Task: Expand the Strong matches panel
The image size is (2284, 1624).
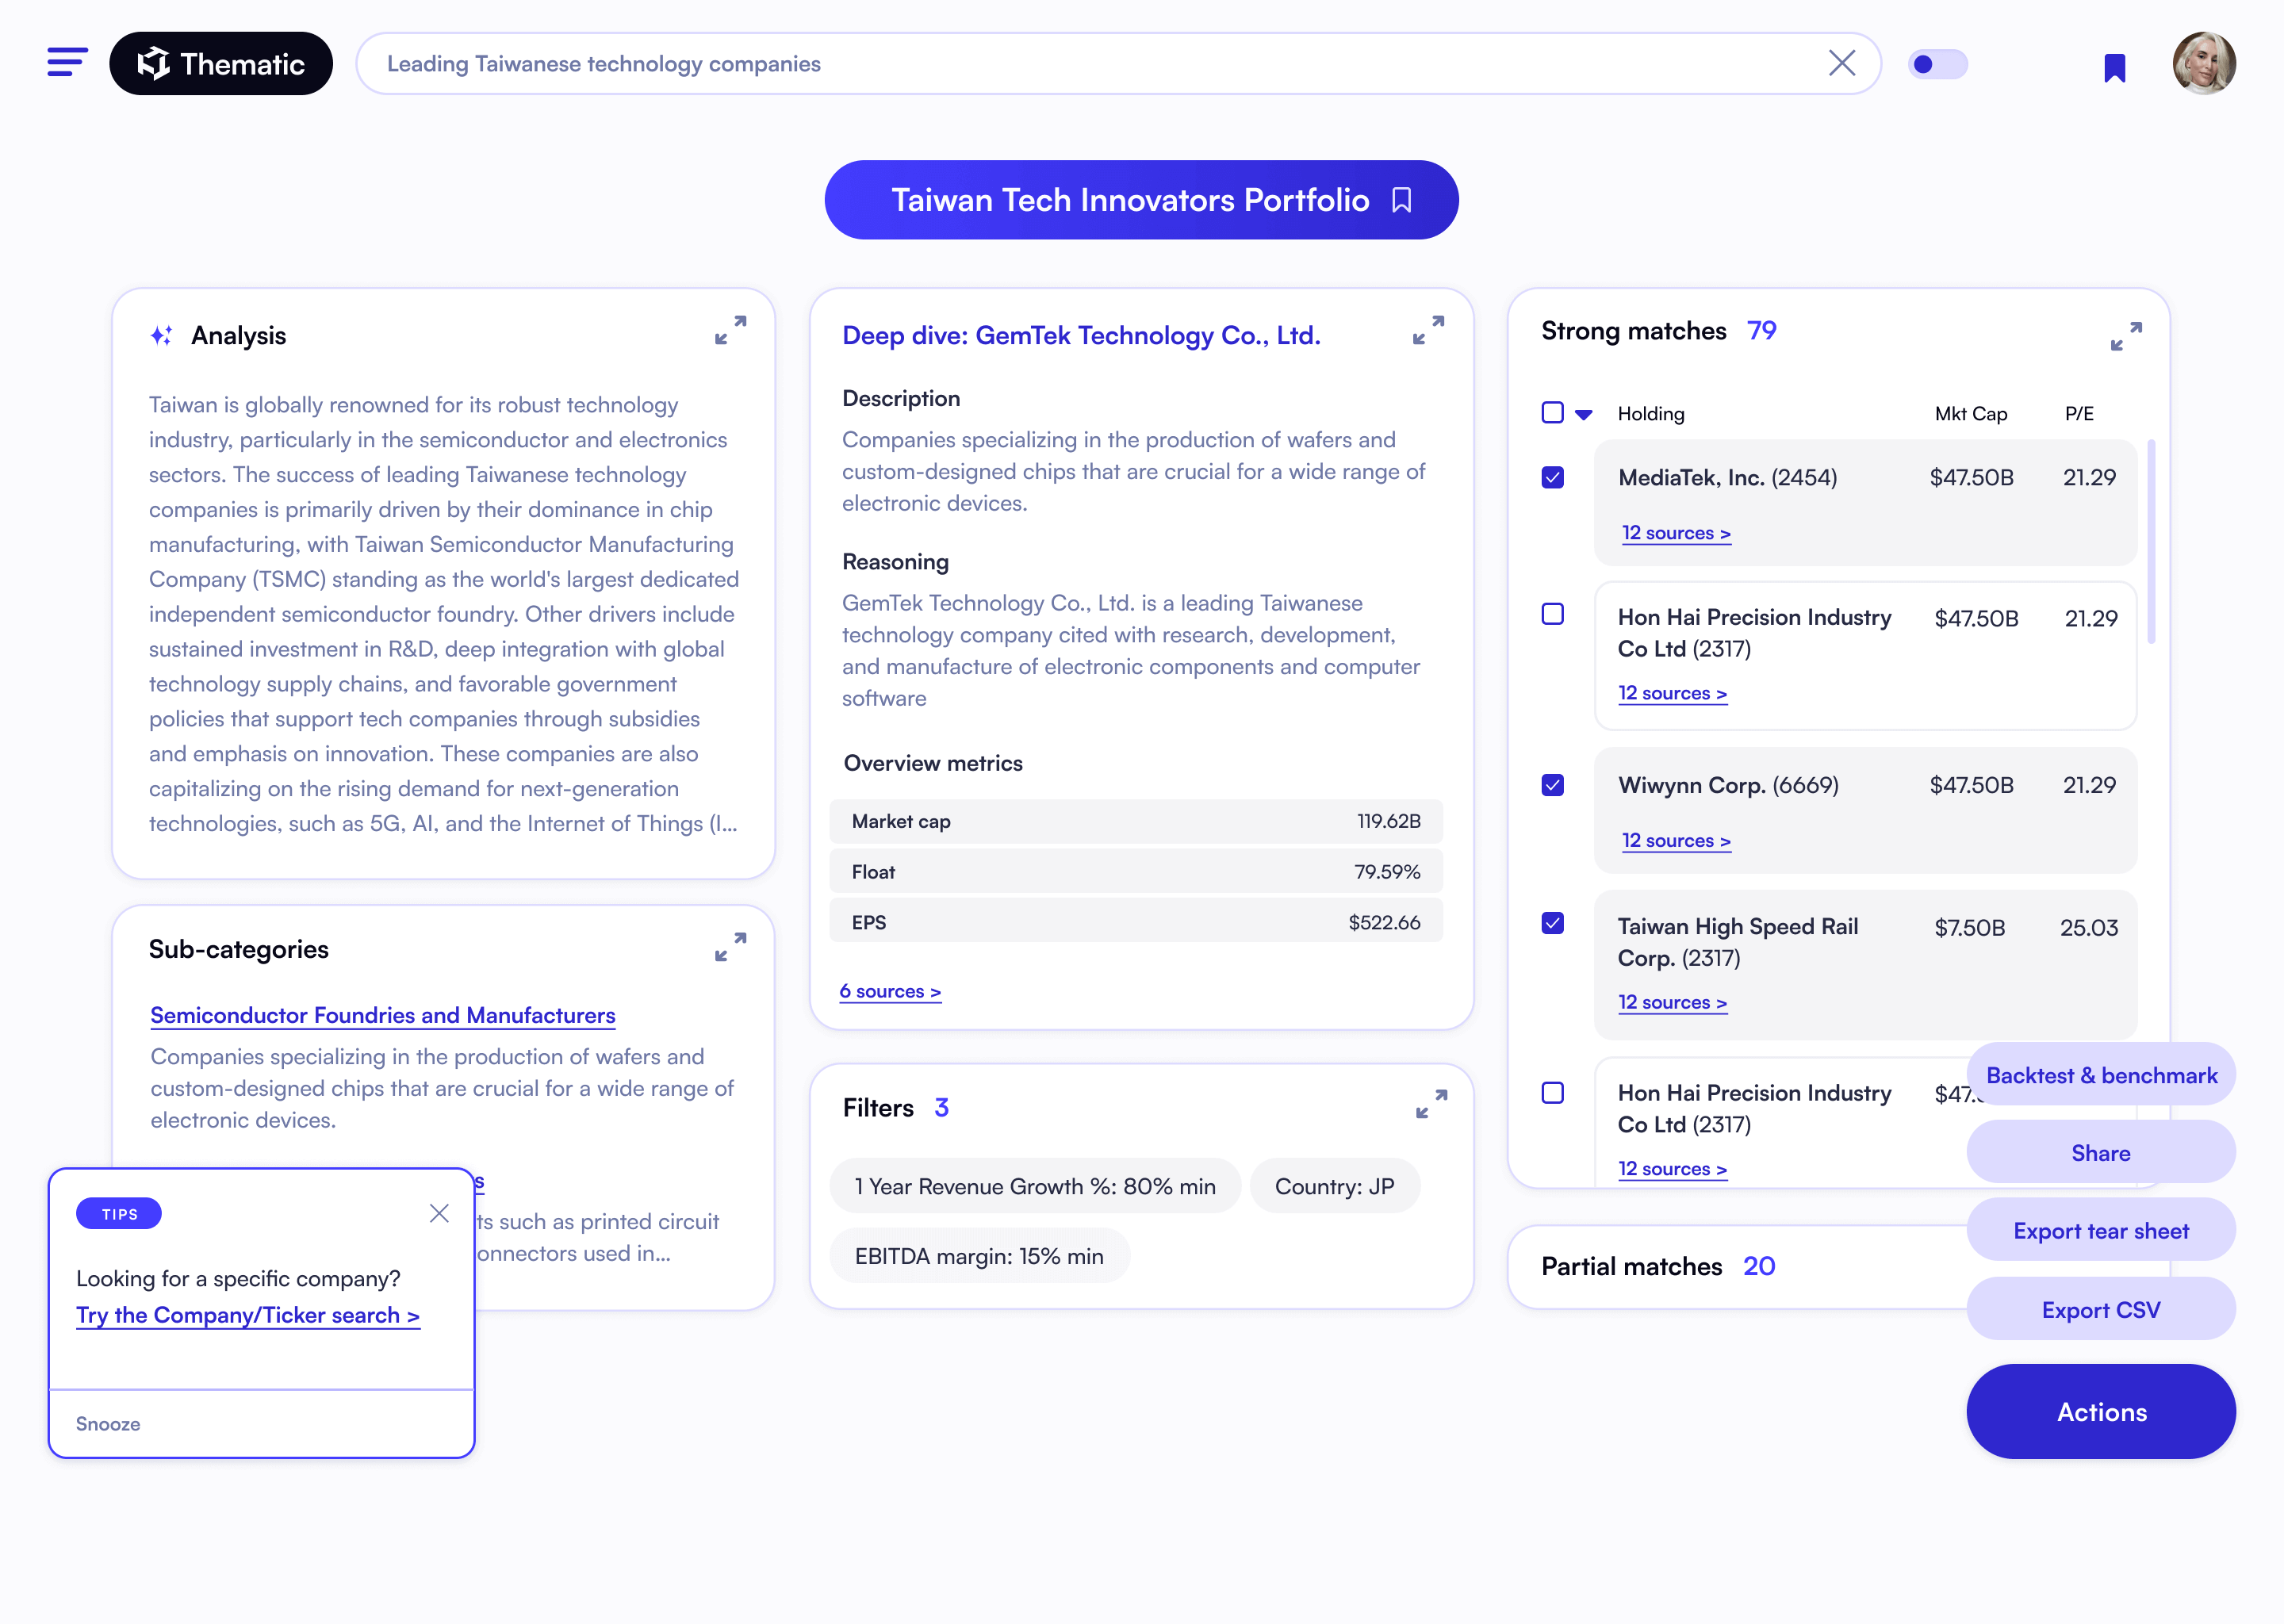Action: pyautogui.click(x=2126, y=336)
